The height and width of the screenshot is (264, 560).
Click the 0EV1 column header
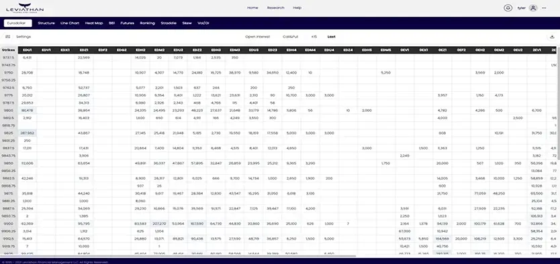[405, 50]
